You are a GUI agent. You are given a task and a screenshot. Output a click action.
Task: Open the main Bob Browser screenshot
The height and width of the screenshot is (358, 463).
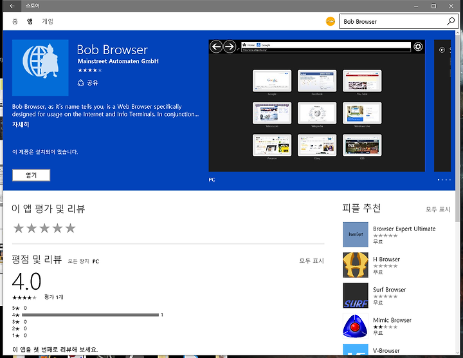316,106
